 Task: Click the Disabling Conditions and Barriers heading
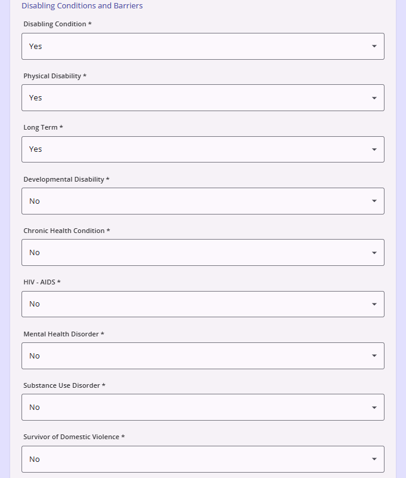pos(82,5)
